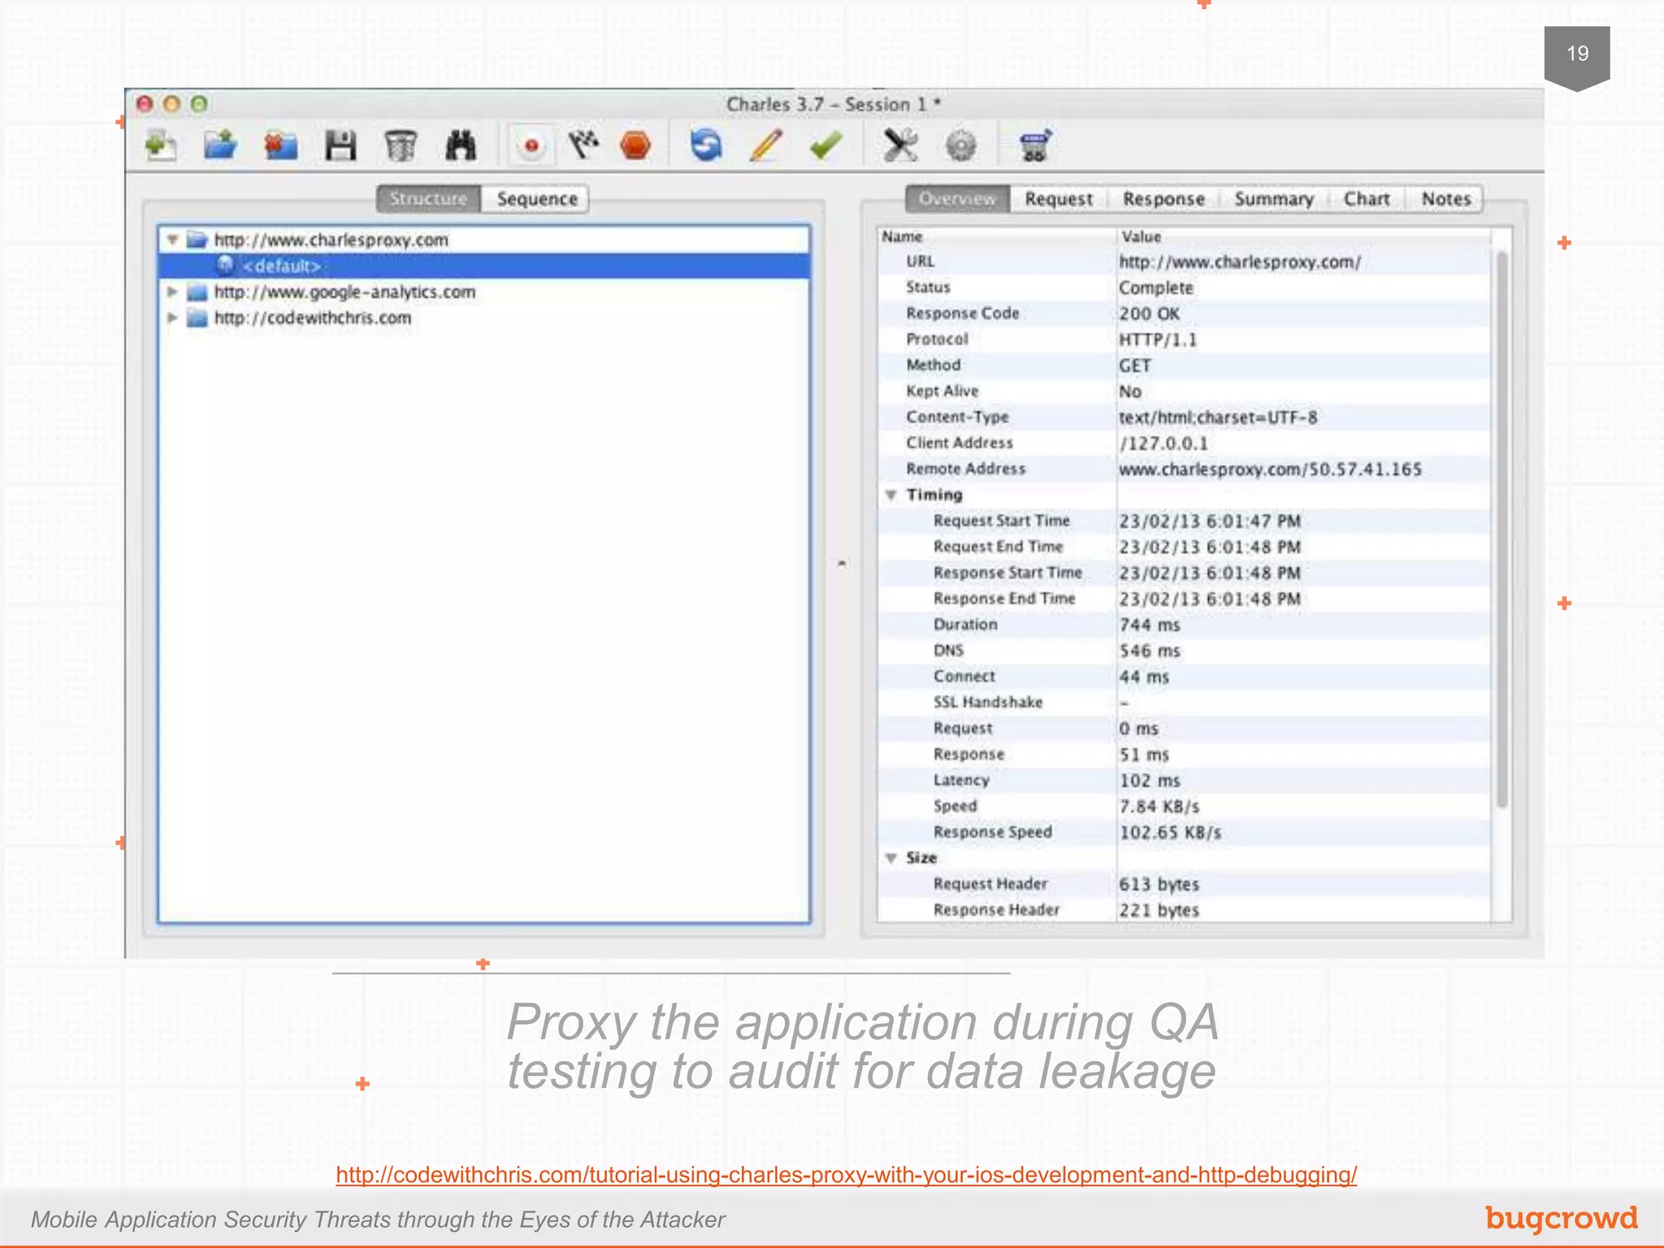
Task: Click the Edit request pencil icon
Action: tap(766, 146)
